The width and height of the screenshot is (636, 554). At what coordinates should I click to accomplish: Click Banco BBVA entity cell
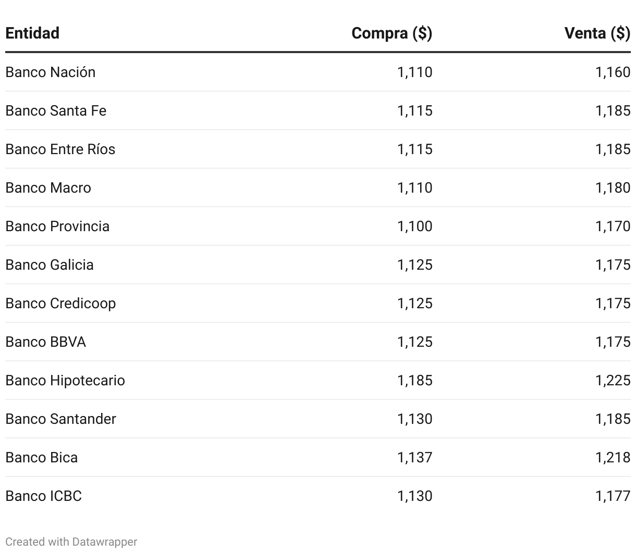pyautogui.click(x=46, y=342)
